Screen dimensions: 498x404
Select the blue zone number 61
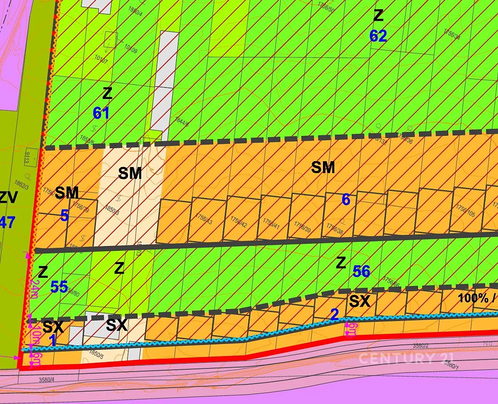[x=101, y=113]
